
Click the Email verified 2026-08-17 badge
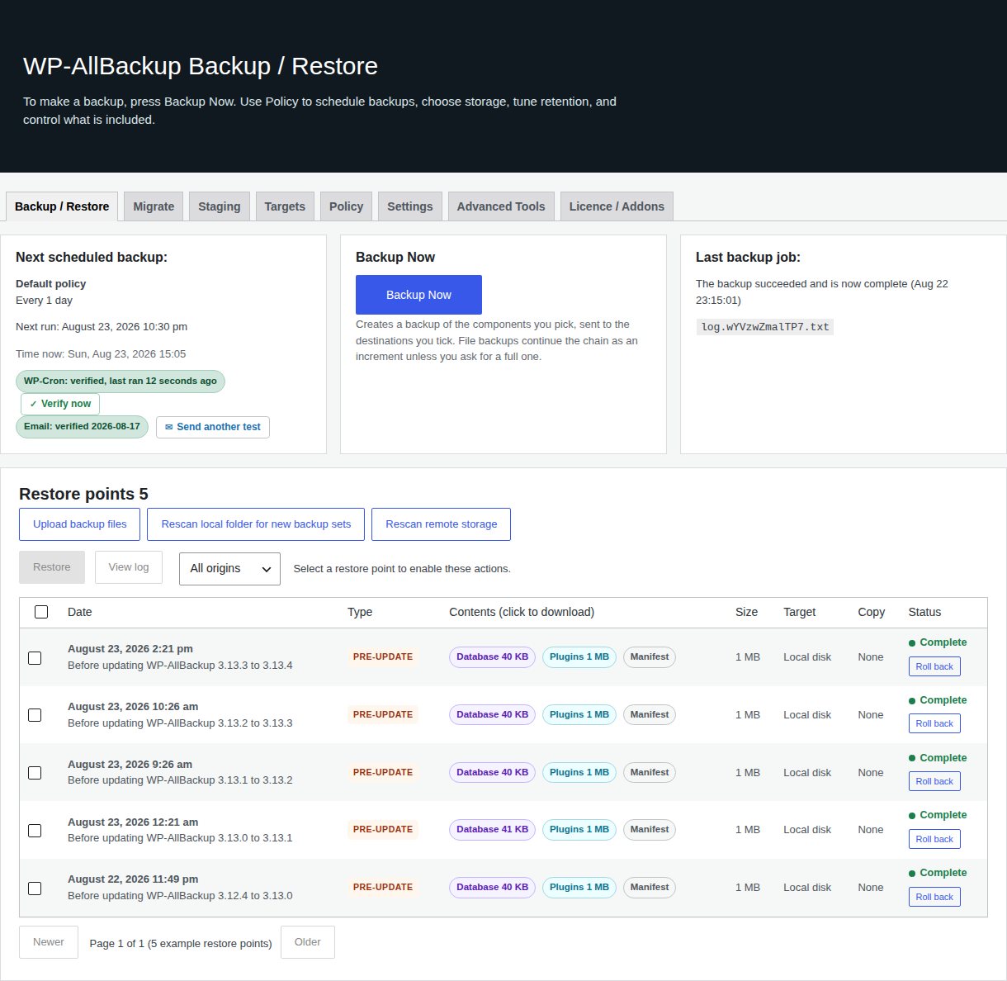coord(82,427)
